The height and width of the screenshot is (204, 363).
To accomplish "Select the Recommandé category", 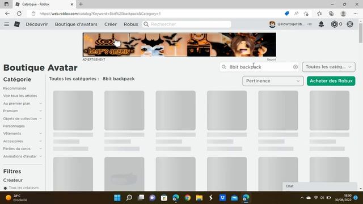I will tap(15, 88).
